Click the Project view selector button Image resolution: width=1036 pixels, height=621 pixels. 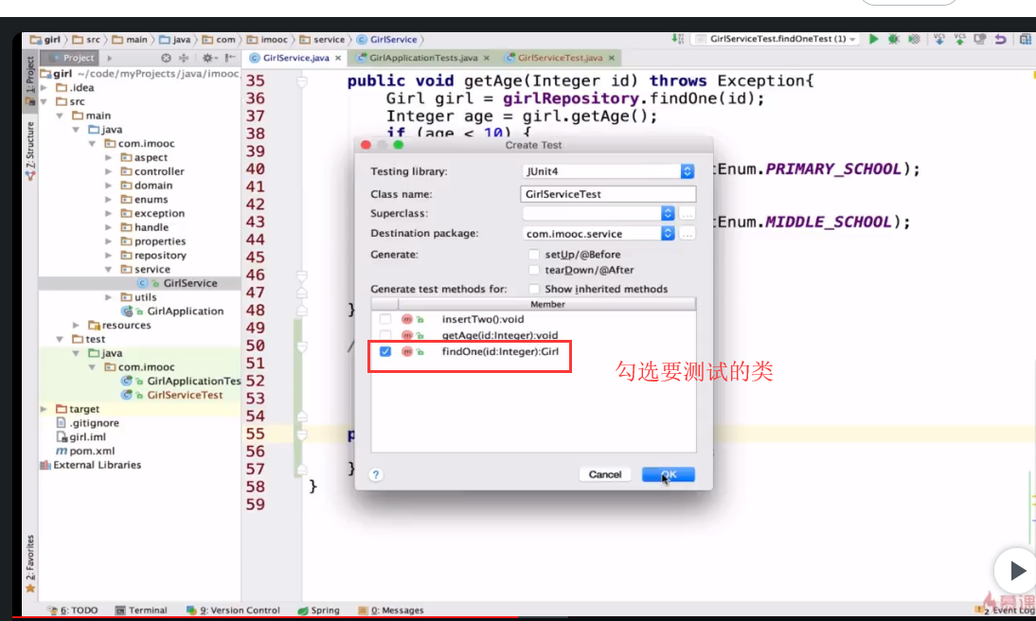[x=71, y=58]
